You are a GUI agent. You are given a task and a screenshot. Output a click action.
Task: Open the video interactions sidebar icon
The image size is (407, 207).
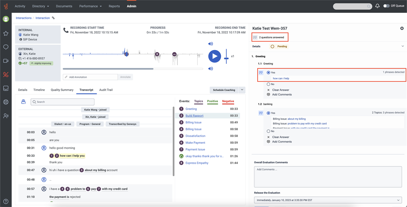click(5, 61)
